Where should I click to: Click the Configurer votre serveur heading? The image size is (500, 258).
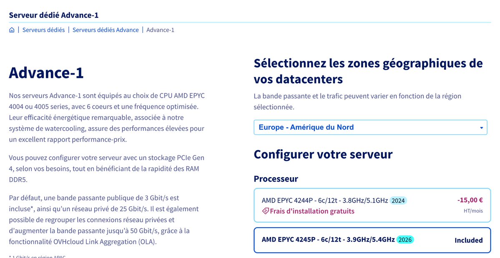323,155
